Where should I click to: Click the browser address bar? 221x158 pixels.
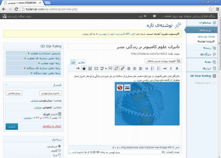tap(117, 9)
